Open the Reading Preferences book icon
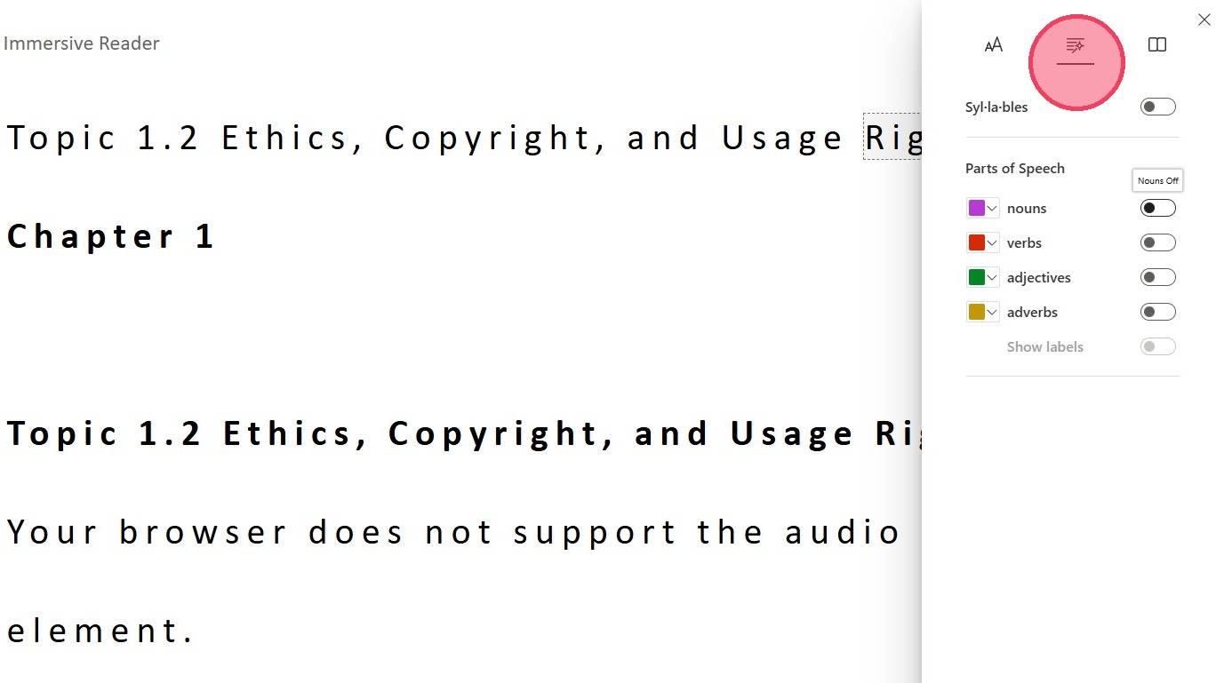This screenshot has width=1224, height=683. (x=1156, y=44)
